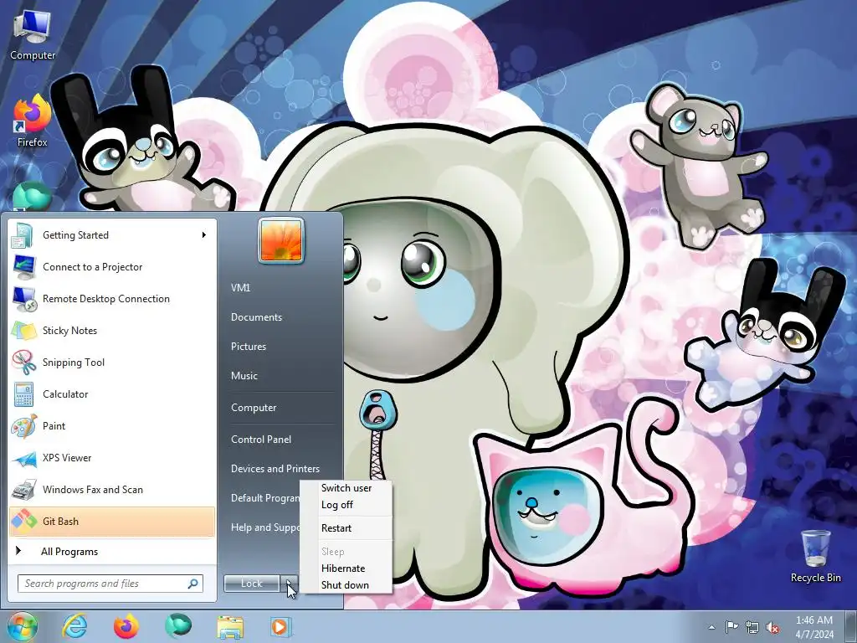Open Help and Support

pos(265,527)
